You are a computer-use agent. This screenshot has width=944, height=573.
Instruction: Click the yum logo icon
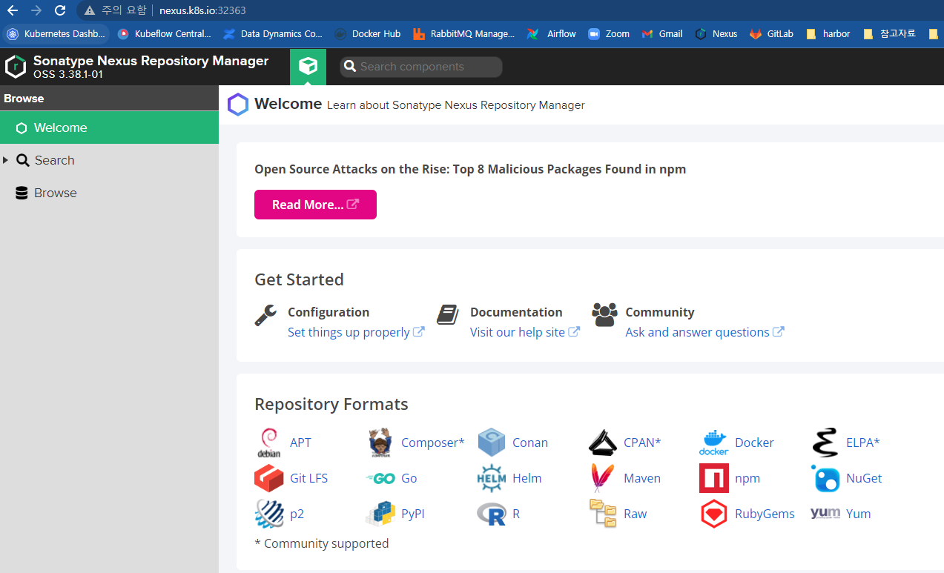click(825, 513)
